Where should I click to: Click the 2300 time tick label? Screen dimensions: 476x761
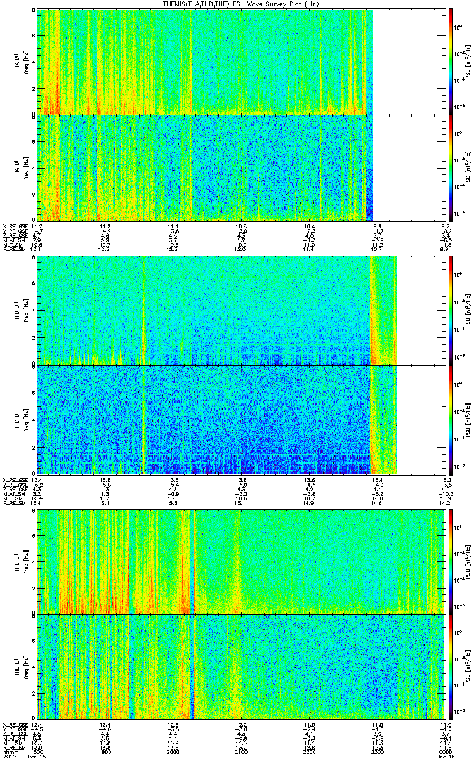coord(376,751)
